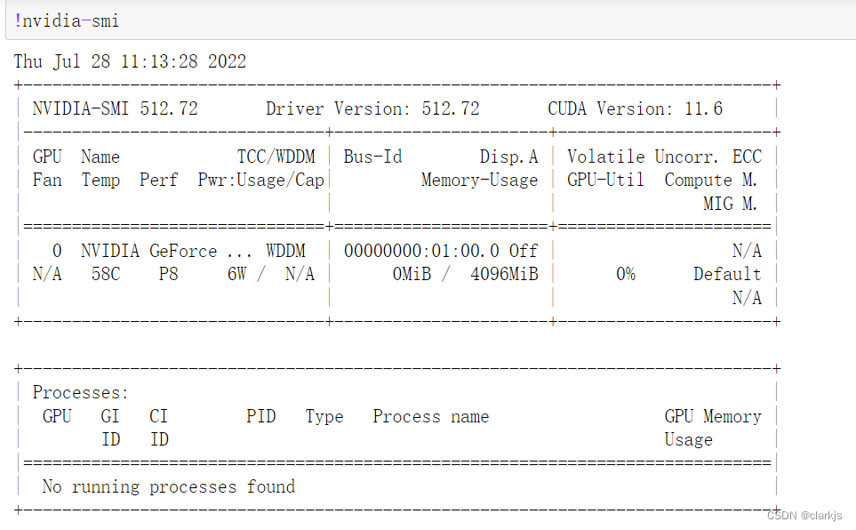Click the GI ID column header
Image resolution: width=856 pixels, height=530 pixels.
110,428
